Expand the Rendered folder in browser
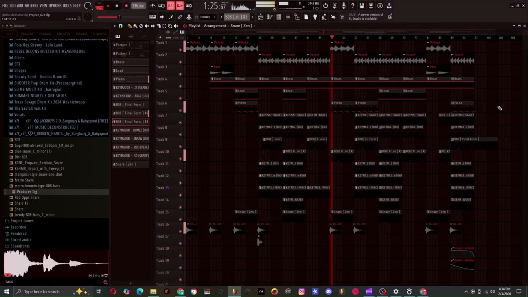This screenshot has width=528, height=297. click(18, 233)
